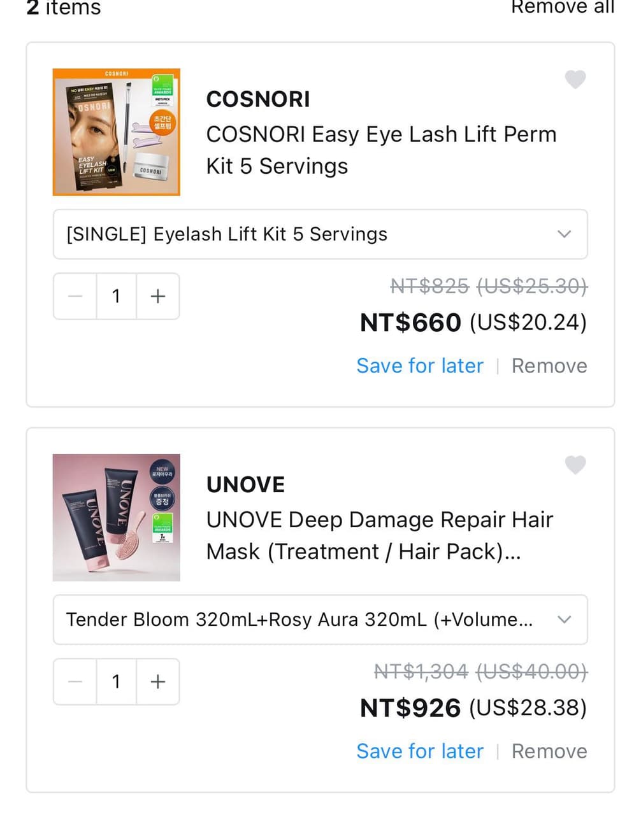Screen dimensions: 641x815
Task: Open the Eyelash Lift Kit option dropdown
Action: 320,234
